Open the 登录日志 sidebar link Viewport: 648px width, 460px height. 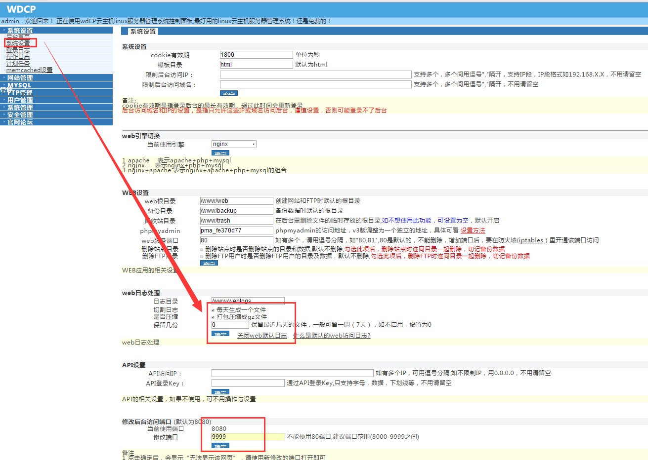tap(18, 50)
